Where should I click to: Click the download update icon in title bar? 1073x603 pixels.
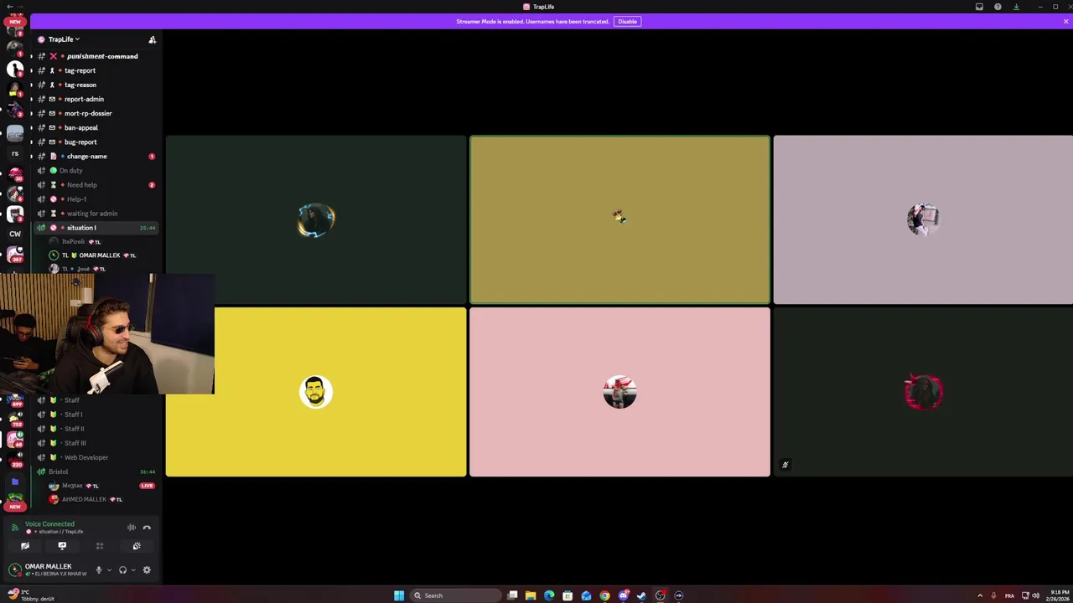click(x=1016, y=7)
